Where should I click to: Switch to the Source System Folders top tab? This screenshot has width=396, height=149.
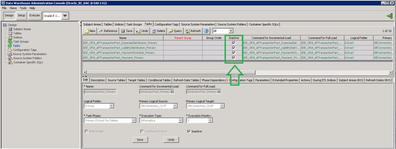pos(232,24)
